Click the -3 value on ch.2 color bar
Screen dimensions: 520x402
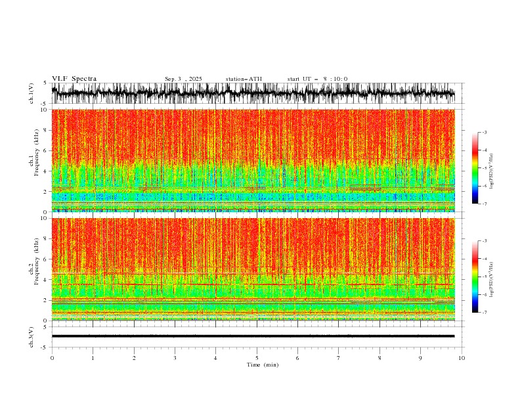(x=484, y=241)
